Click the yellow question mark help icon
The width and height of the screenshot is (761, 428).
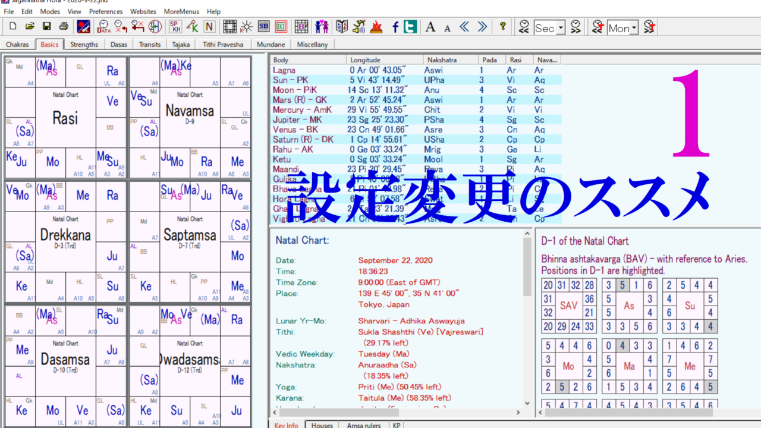(x=502, y=27)
